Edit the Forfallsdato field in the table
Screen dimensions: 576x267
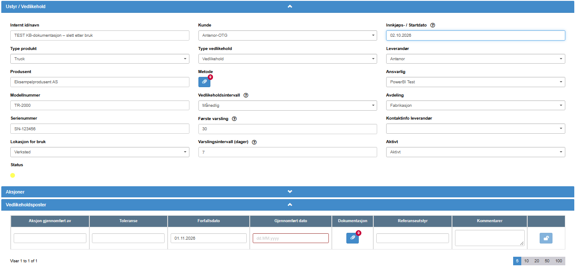point(209,238)
